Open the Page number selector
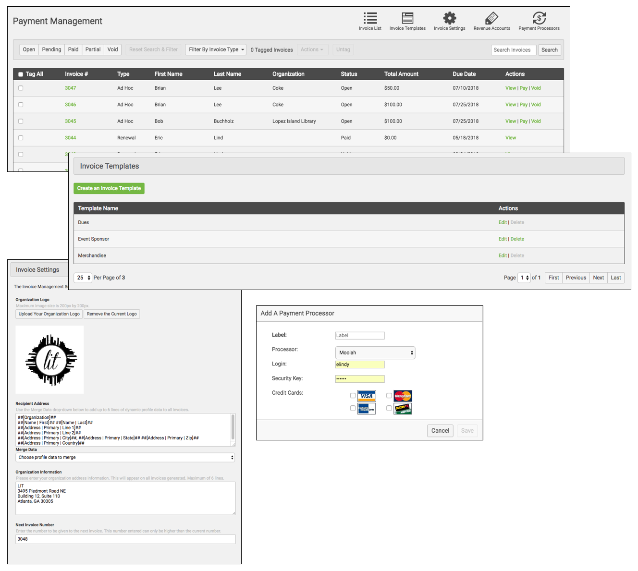This screenshot has height=571, width=638. 524,278
